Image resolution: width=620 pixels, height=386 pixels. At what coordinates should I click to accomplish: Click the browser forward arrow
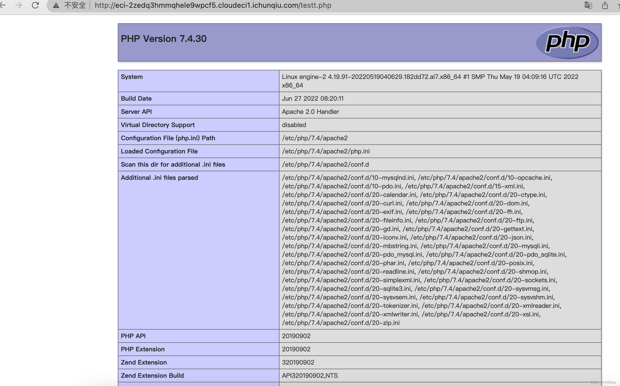[19, 5]
